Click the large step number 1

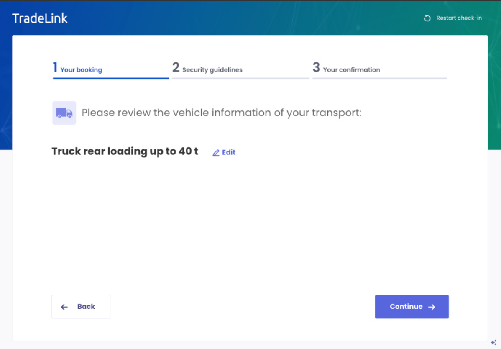(x=55, y=67)
